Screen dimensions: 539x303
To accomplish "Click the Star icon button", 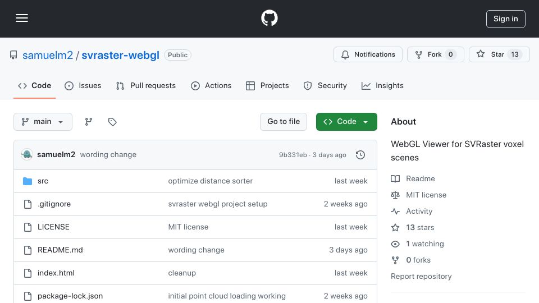I will click(x=499, y=54).
